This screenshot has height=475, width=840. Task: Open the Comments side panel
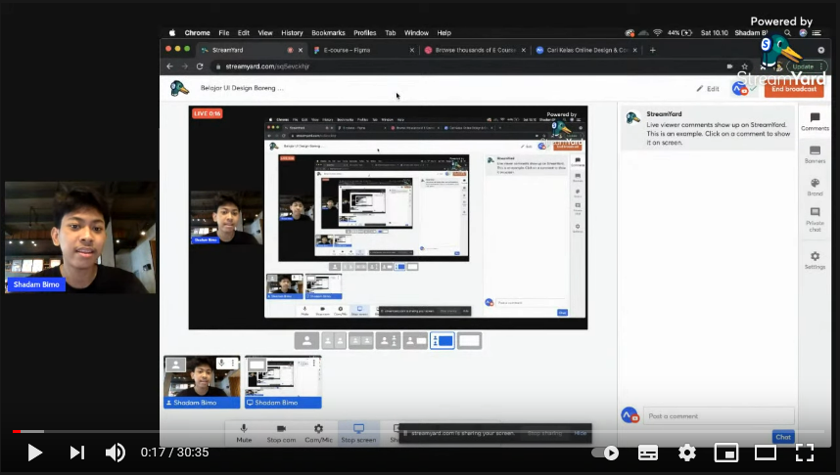click(x=815, y=122)
